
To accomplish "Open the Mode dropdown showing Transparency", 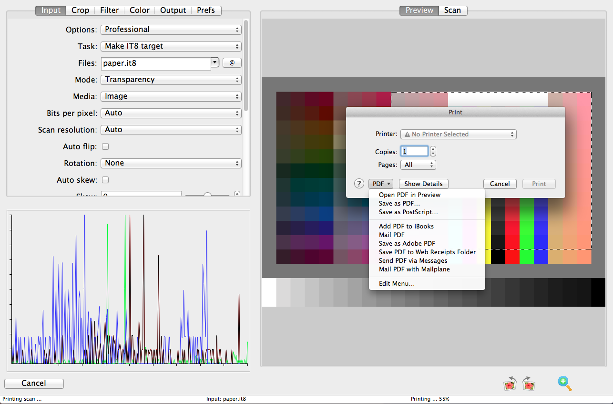I will pyautogui.click(x=171, y=80).
